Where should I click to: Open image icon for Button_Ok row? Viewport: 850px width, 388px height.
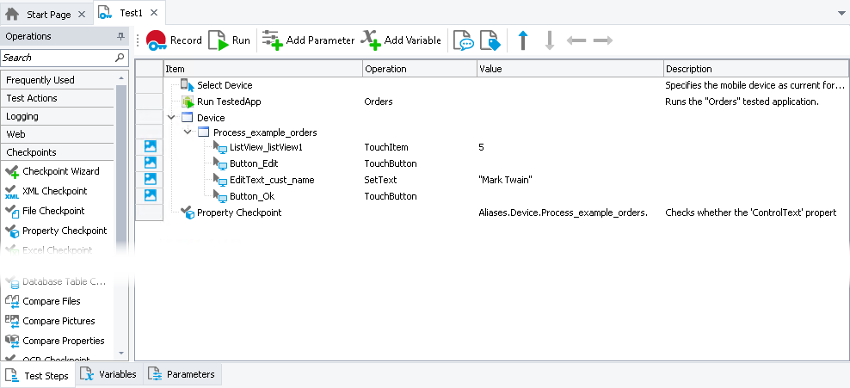tap(150, 195)
